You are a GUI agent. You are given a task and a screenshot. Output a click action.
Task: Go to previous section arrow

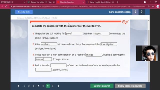(135, 12)
